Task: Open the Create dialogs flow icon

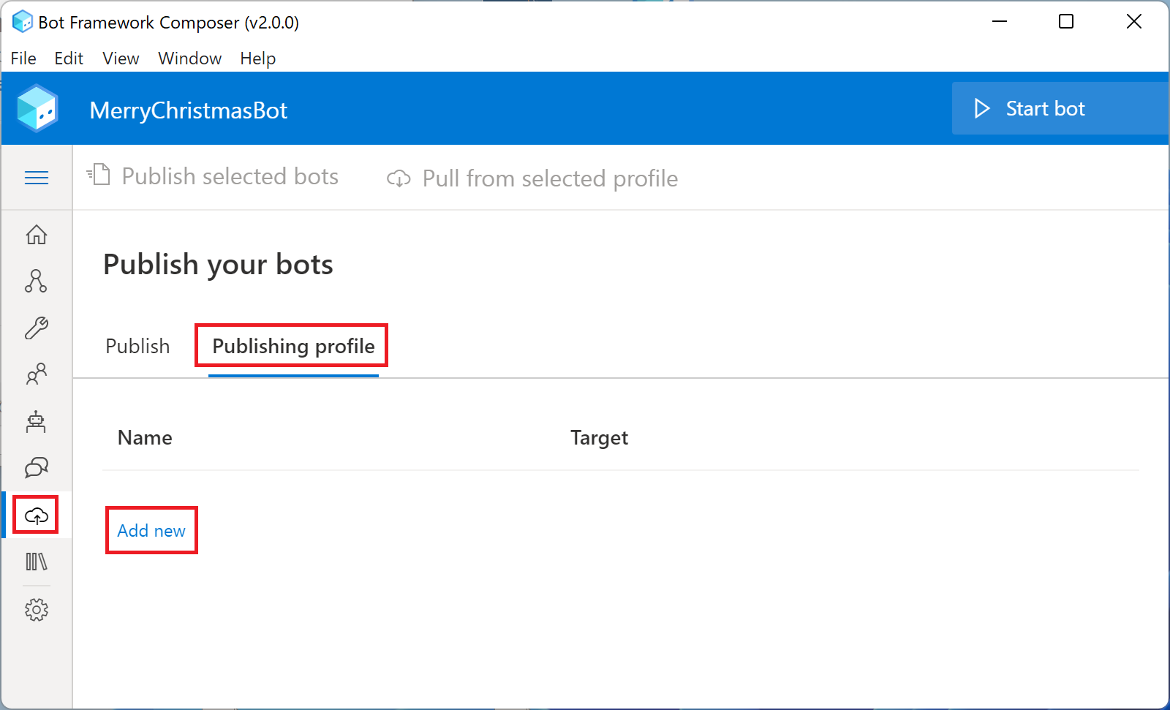Action: [36, 281]
